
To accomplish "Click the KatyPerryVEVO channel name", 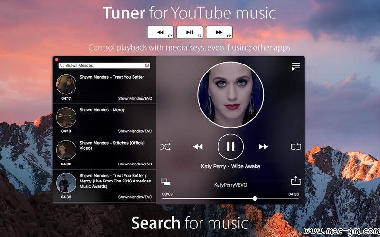I will click(x=230, y=185).
